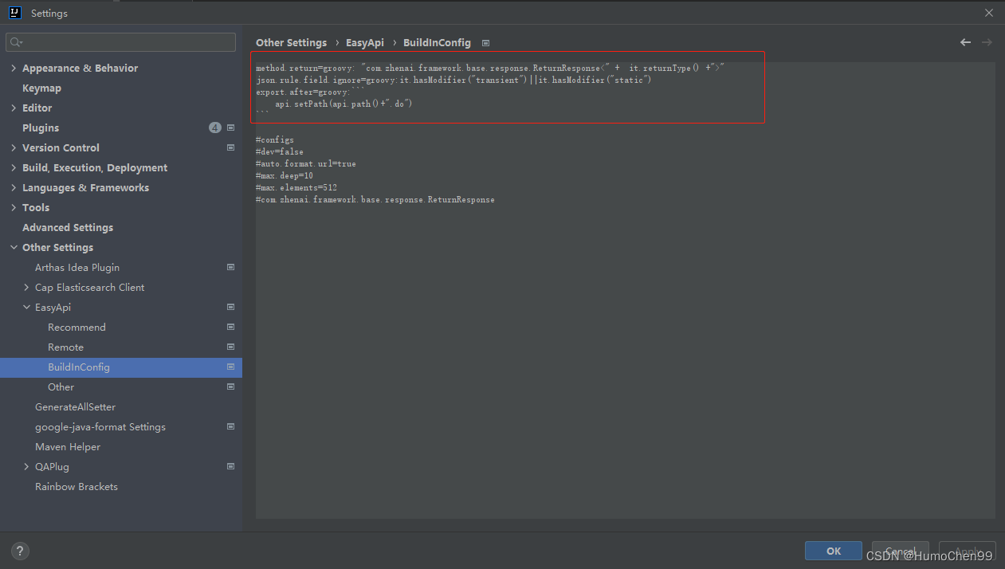This screenshot has width=1005, height=569.
Task: Go back with the left arrow
Action: pyautogui.click(x=965, y=42)
